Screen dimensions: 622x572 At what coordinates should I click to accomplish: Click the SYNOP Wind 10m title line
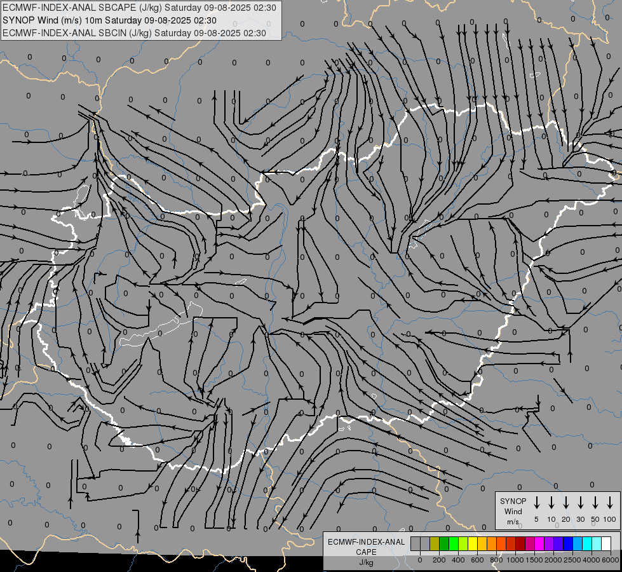109,20
